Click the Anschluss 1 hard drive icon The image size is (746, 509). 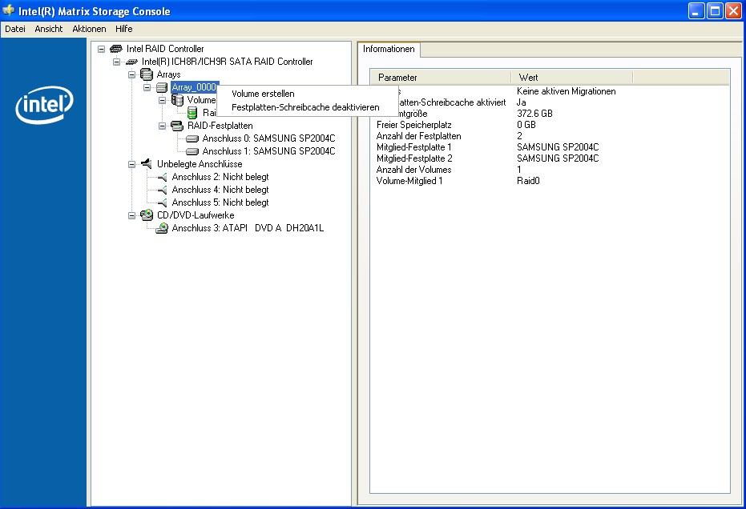tap(192, 151)
